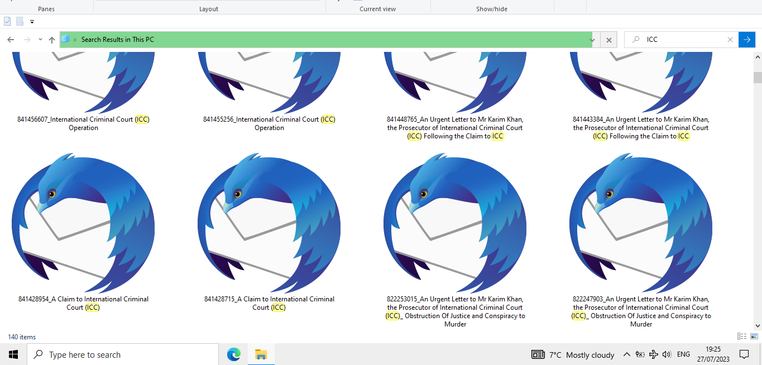This screenshot has width=762, height=365.
Task: Expand the chevron before Search Results in This PC
Action: point(75,40)
